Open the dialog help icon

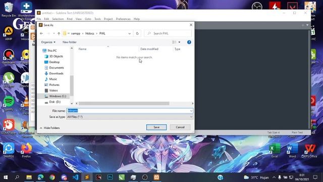click(x=189, y=42)
